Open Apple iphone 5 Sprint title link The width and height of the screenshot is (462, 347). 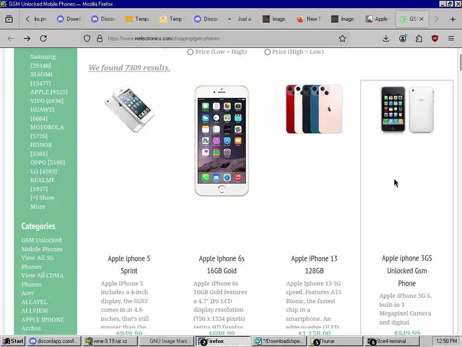(129, 265)
